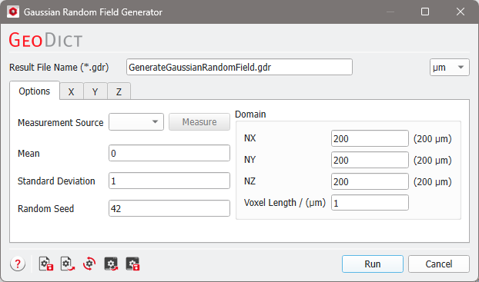Click the Result File Name field

coord(239,67)
